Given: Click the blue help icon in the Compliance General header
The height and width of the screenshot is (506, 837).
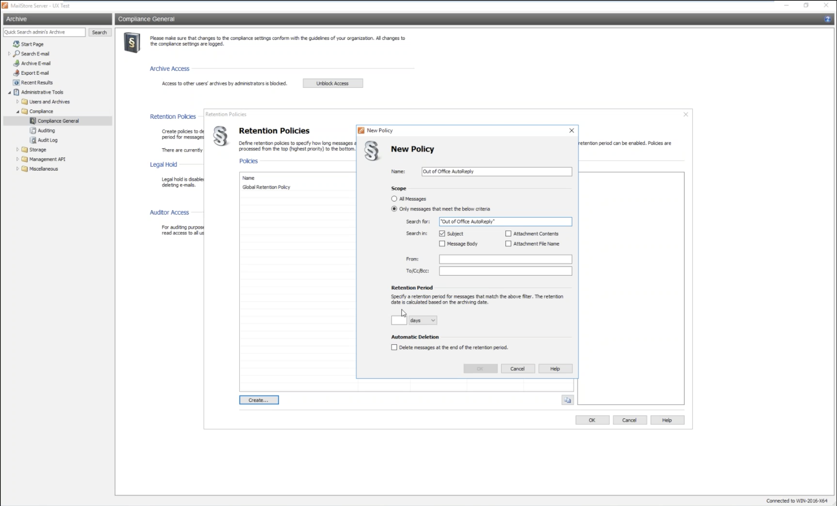Looking at the screenshot, I should click(x=827, y=19).
